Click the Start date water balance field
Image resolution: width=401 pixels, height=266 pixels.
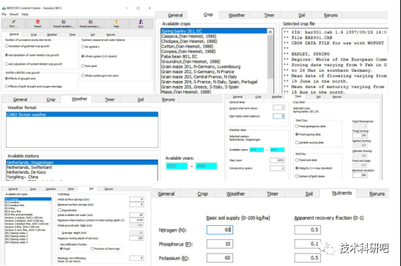pyautogui.click(x=279, y=116)
